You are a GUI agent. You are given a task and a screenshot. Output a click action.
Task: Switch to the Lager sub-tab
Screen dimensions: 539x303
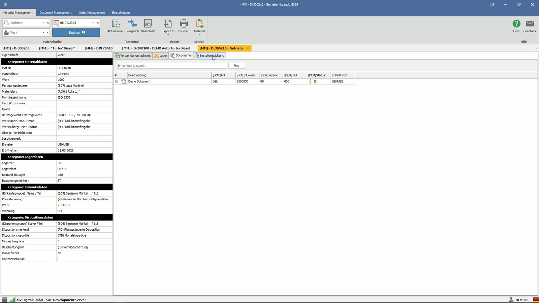(x=161, y=56)
